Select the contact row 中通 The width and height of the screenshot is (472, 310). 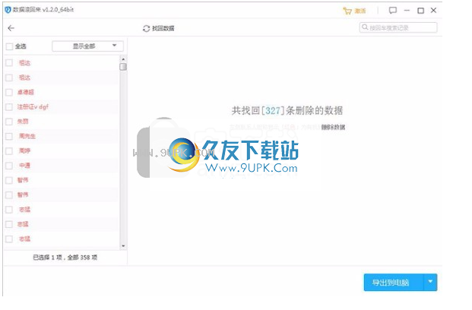[62, 166]
